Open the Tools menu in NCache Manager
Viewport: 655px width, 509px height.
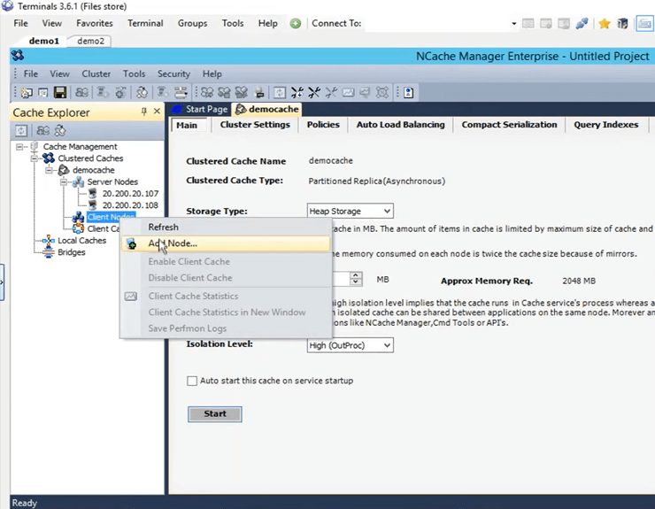tap(134, 74)
